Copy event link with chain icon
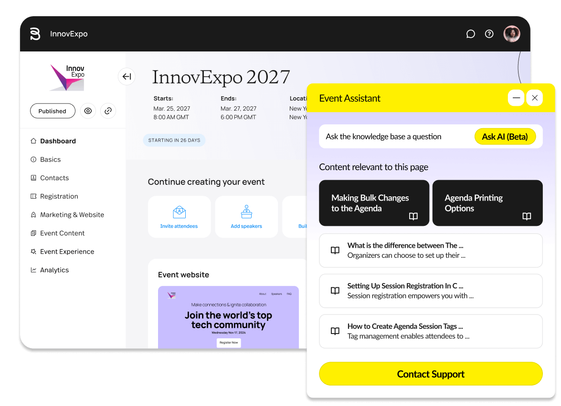The height and width of the screenshot is (406, 561). [108, 111]
